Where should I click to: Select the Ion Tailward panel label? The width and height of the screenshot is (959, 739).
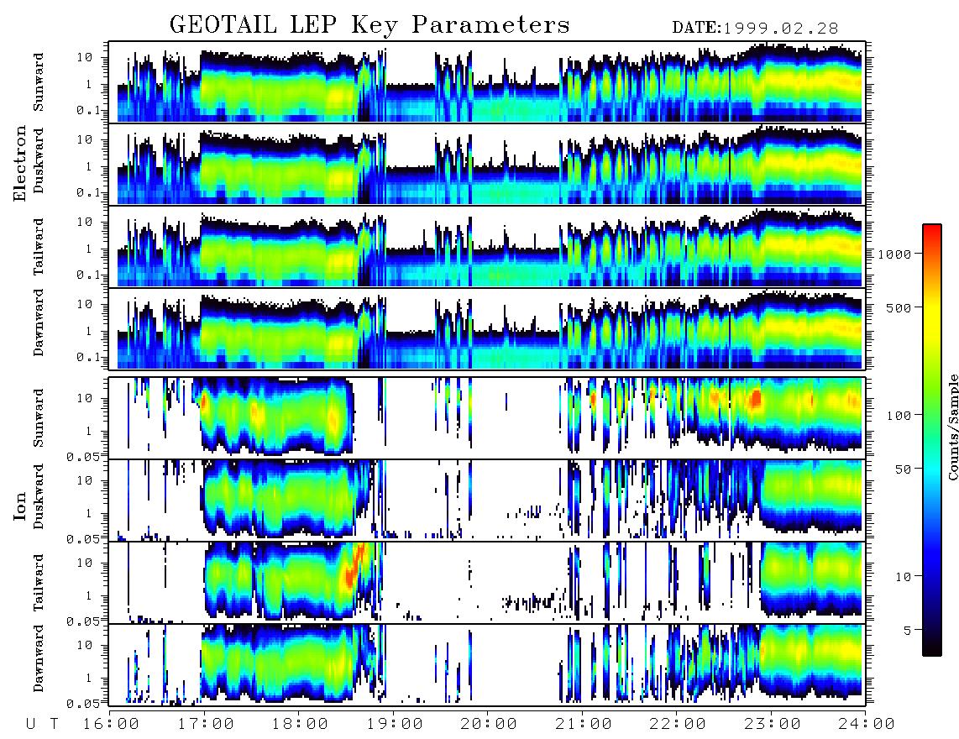tap(39, 583)
